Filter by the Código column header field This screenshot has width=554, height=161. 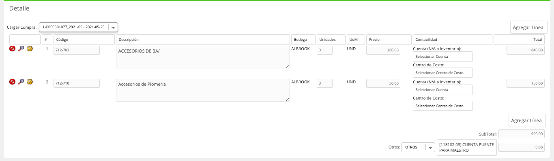pos(84,40)
